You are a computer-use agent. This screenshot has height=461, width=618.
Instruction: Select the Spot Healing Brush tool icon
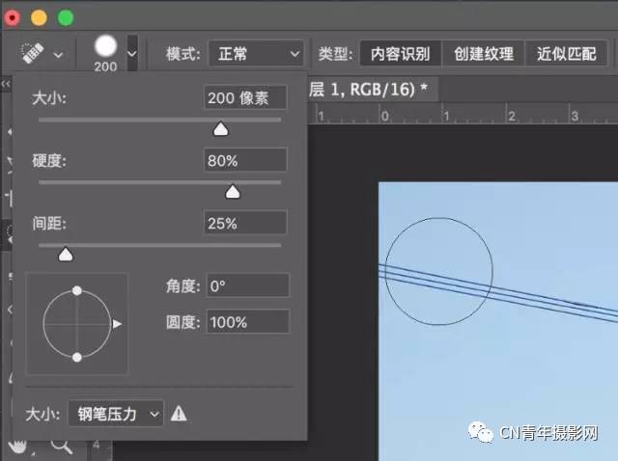click(x=34, y=54)
